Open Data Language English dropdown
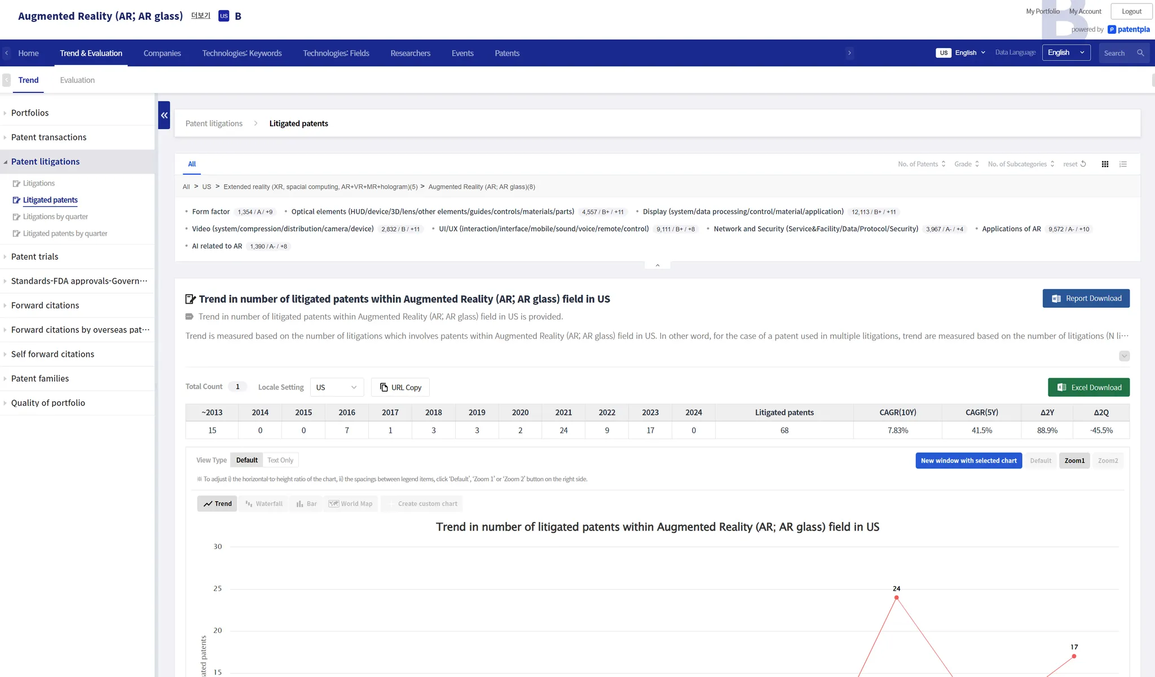 (x=1066, y=53)
